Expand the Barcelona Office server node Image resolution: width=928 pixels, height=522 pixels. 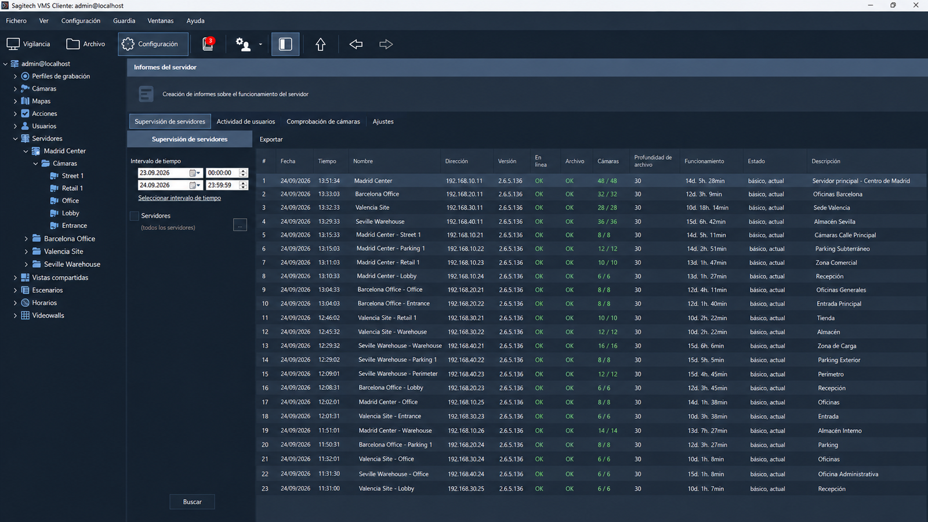[x=26, y=238]
